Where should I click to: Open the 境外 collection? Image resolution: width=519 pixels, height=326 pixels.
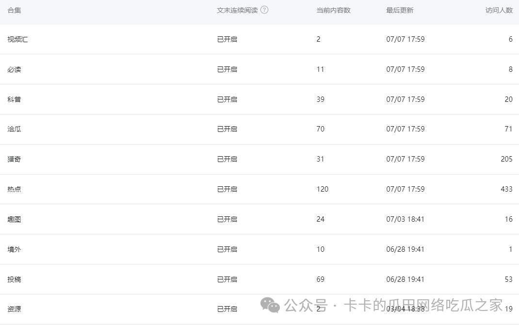click(14, 249)
